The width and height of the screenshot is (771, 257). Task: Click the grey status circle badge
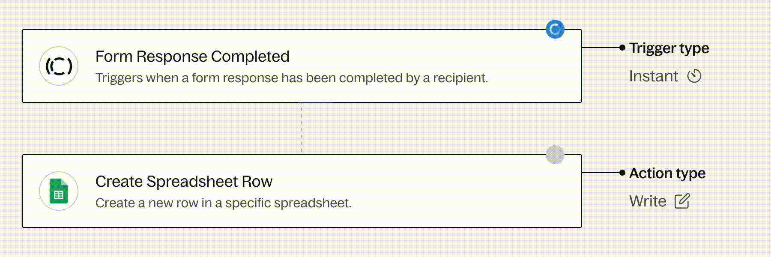click(555, 155)
